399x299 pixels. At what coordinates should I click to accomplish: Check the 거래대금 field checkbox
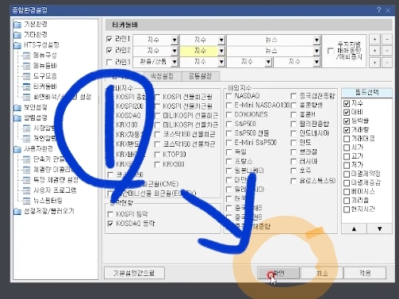347,139
